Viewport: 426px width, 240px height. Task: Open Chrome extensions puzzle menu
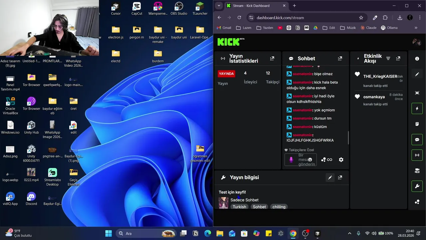[x=385, y=18]
